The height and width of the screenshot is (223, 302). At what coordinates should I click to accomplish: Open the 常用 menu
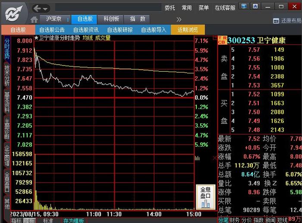coord(187,8)
